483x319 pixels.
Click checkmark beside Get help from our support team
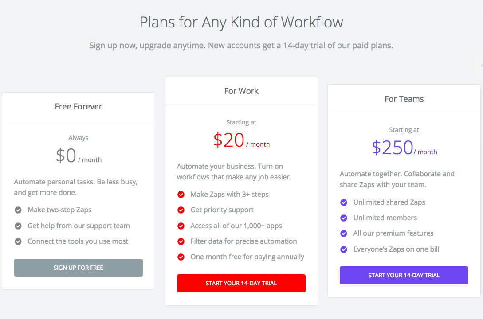pyautogui.click(x=18, y=226)
